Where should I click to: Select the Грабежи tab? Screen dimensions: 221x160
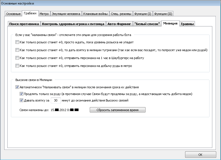point(30,13)
